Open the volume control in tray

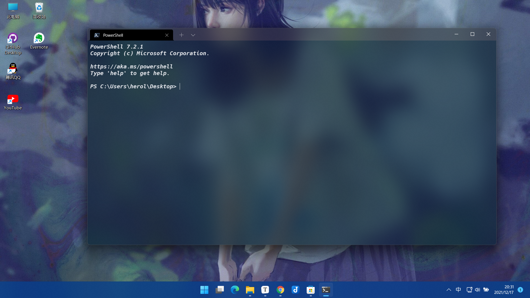(477, 290)
